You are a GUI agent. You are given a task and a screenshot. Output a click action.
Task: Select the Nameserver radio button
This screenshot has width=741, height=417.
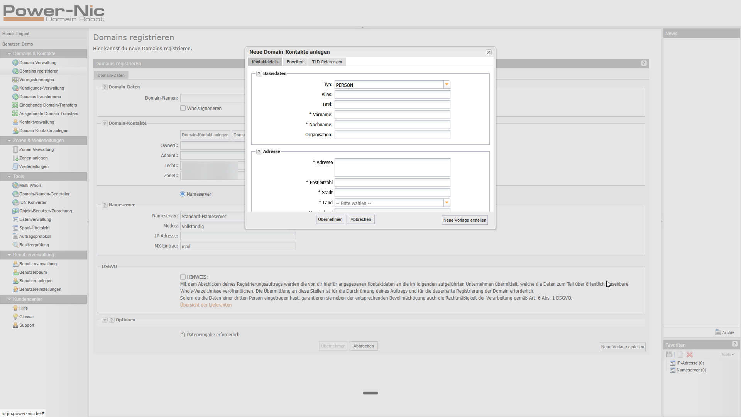(x=183, y=194)
